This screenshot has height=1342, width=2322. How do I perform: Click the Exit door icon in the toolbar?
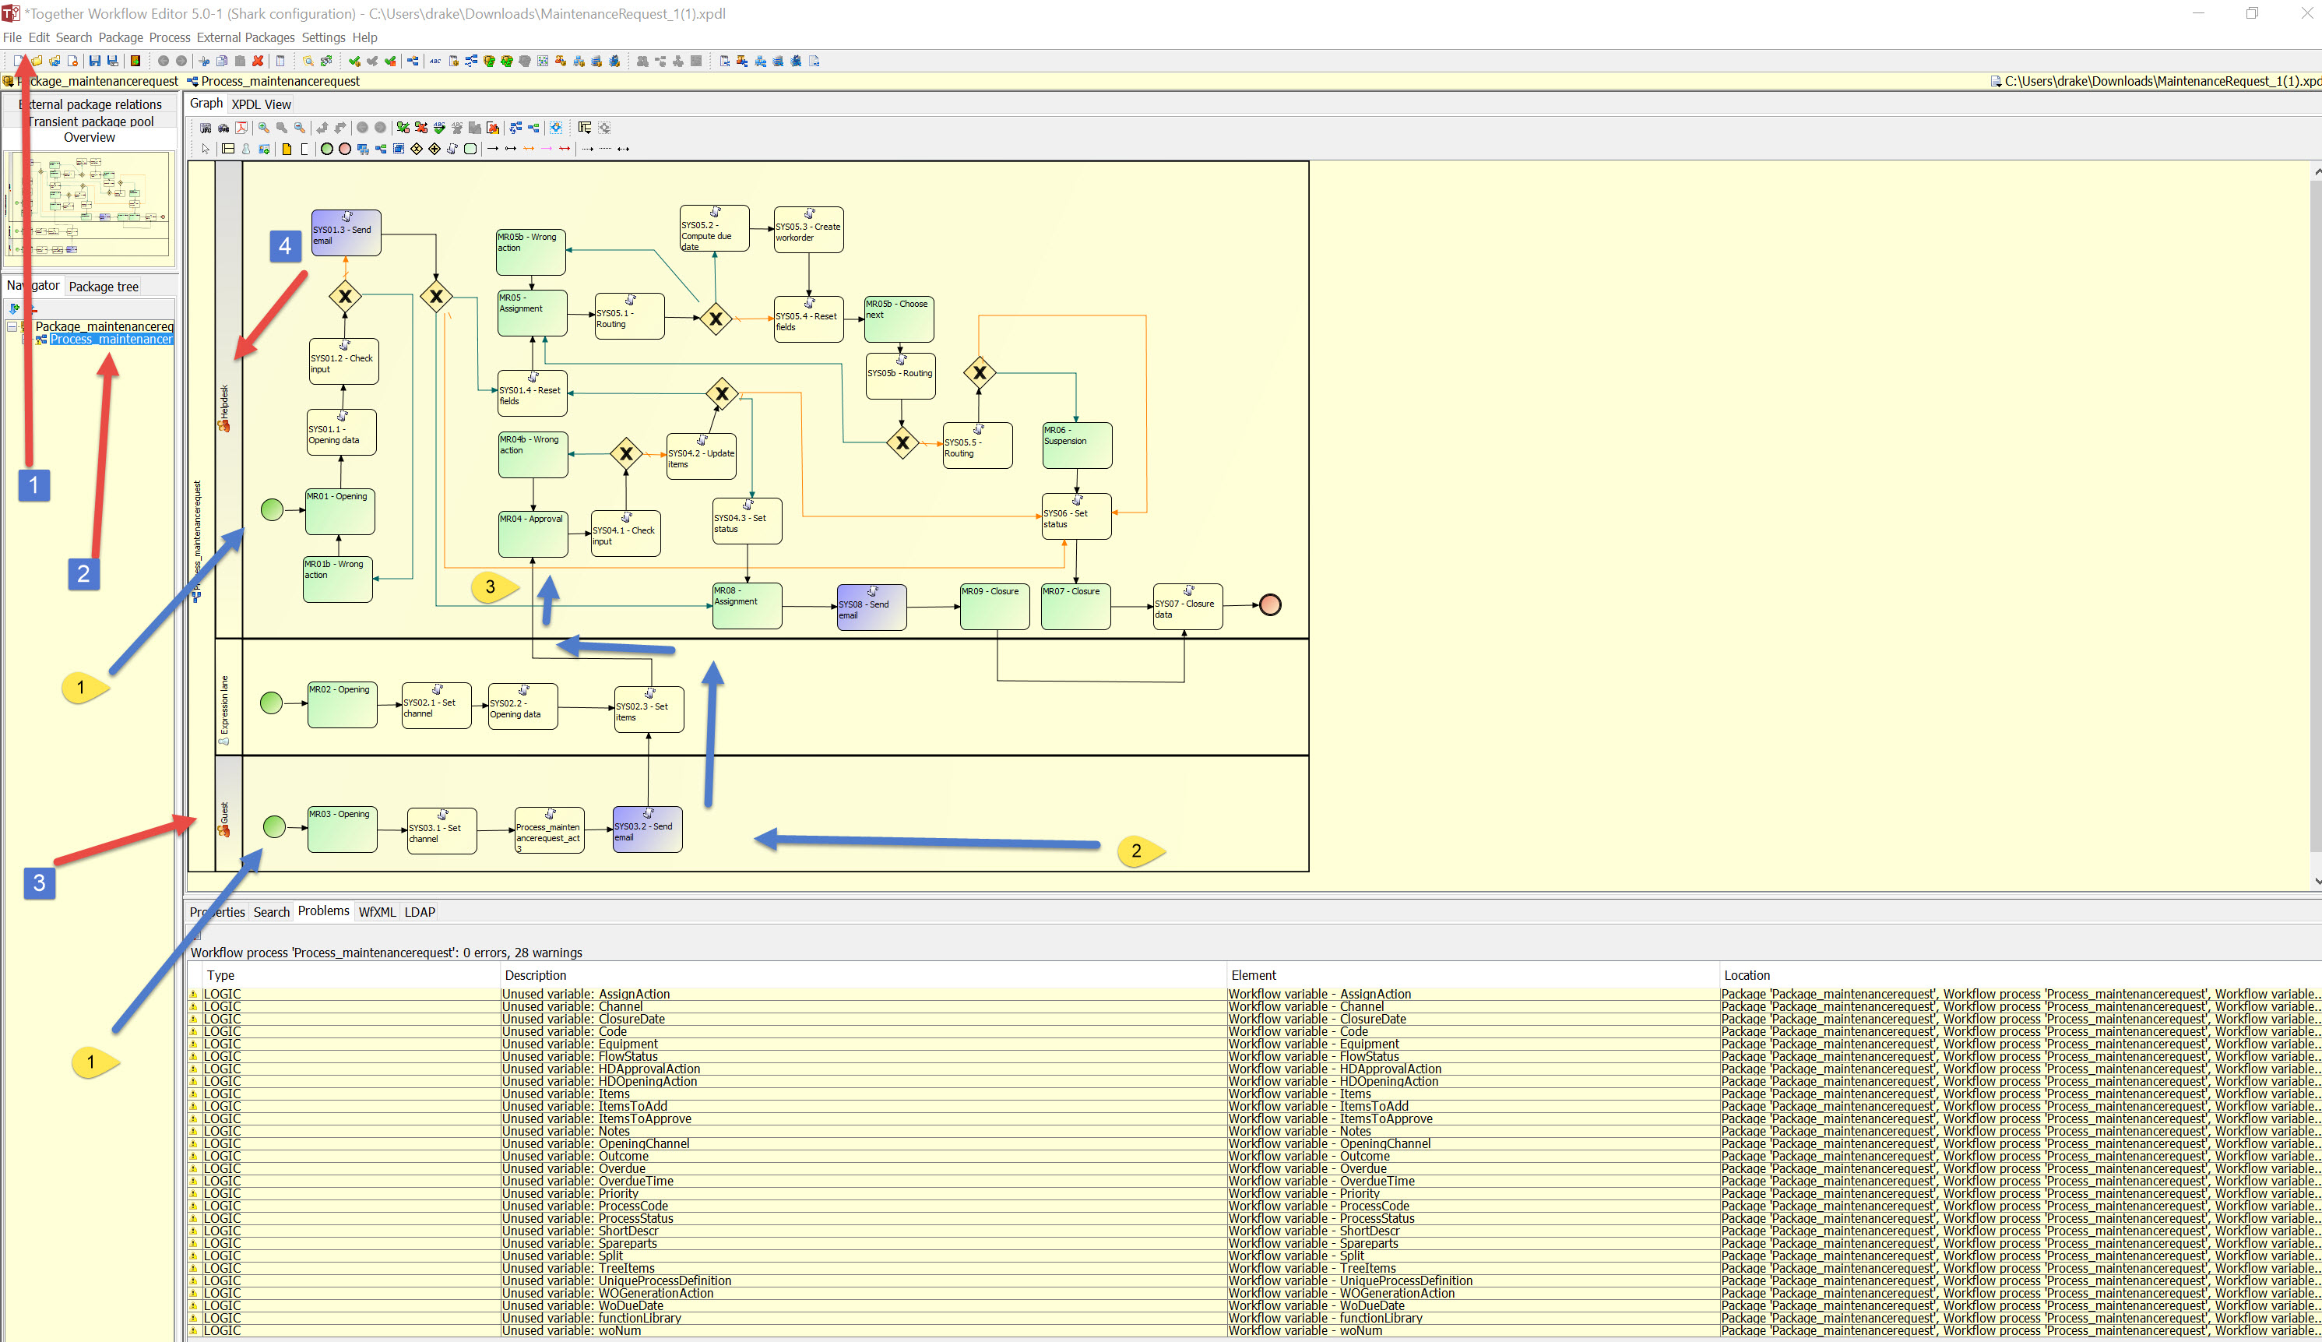coord(135,61)
